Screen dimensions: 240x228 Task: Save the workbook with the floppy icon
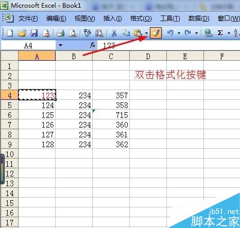click(x=34, y=33)
